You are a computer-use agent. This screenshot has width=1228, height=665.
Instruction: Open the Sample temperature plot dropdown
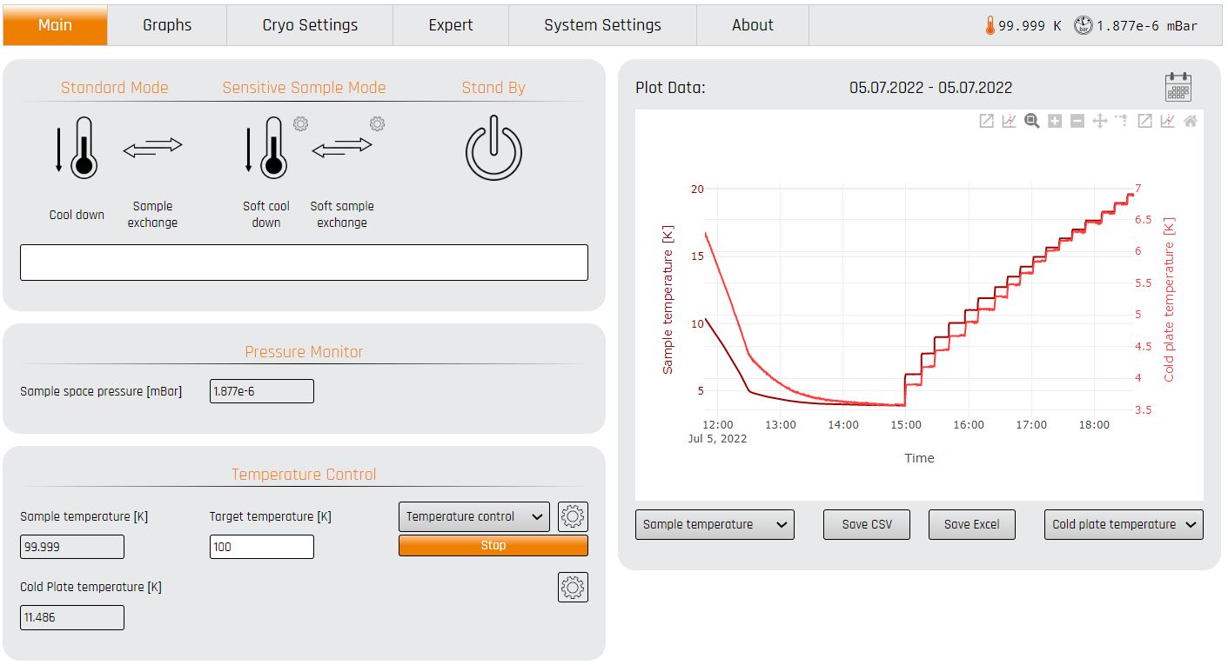[715, 524]
